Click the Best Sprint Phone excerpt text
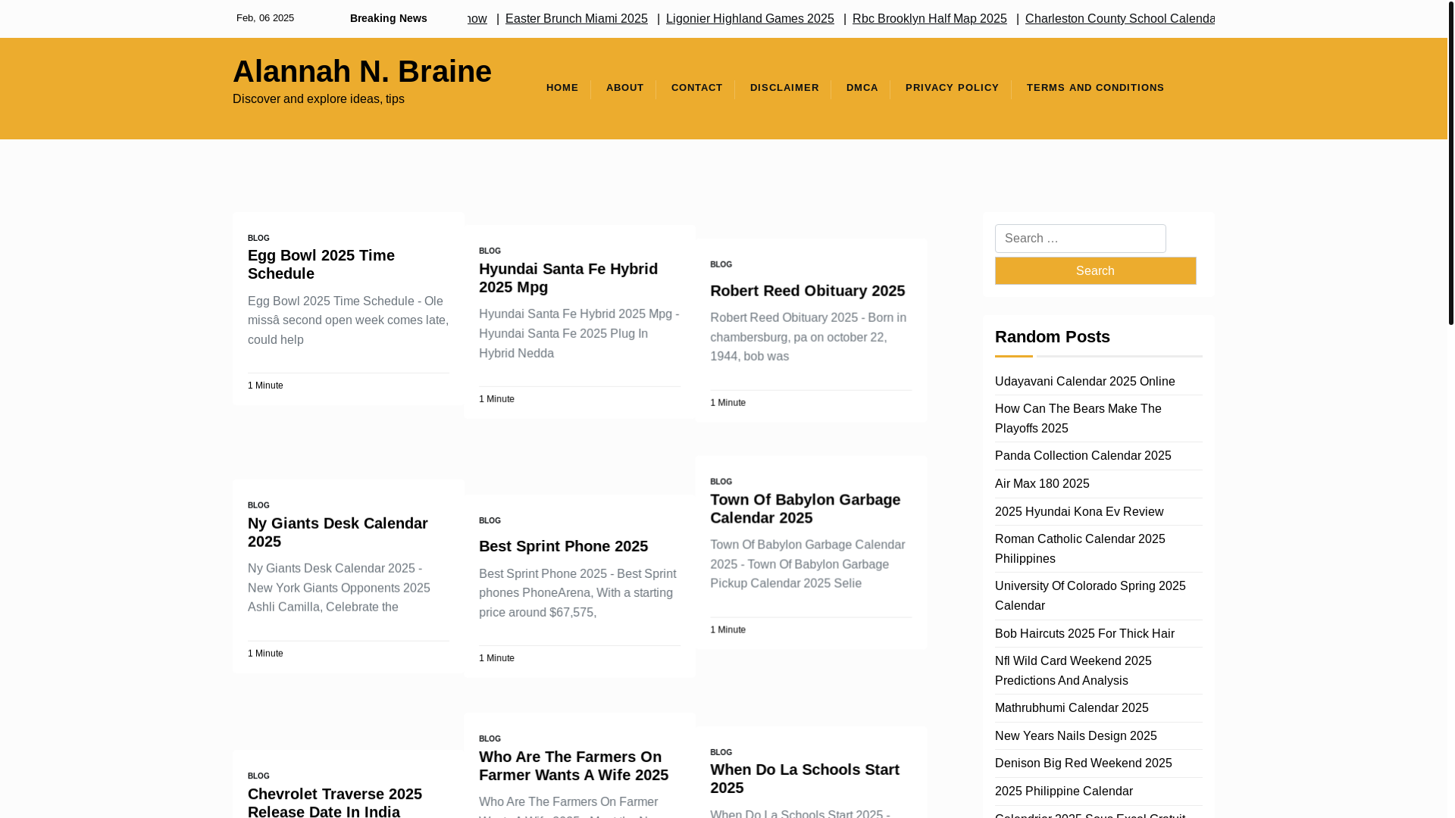This screenshot has width=1455, height=818. point(577,593)
